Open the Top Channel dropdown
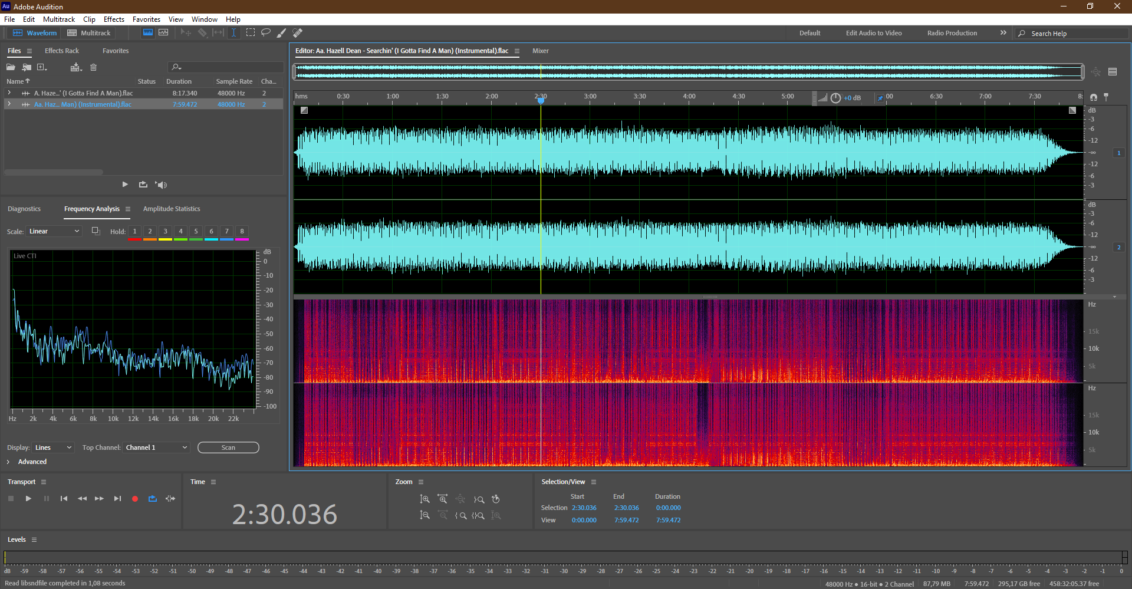 [x=157, y=447]
